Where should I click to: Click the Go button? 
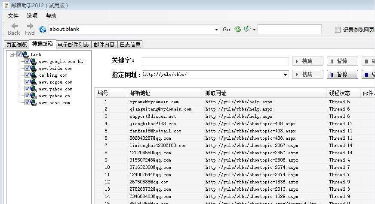coord(226,30)
